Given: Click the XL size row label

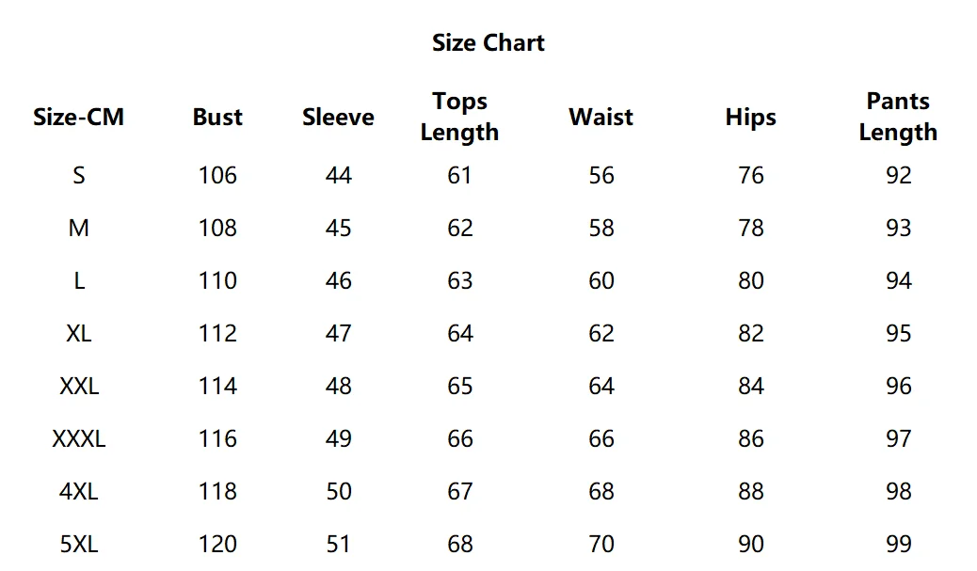Looking at the screenshot, I should pyautogui.click(x=79, y=334).
